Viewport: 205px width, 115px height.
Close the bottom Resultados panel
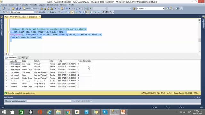pyautogui.click(x=200, y=97)
